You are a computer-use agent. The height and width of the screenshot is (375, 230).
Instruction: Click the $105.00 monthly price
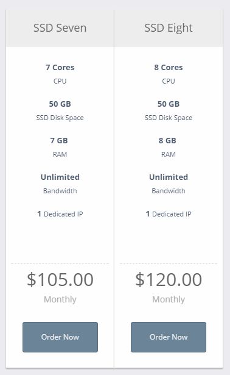(x=60, y=279)
